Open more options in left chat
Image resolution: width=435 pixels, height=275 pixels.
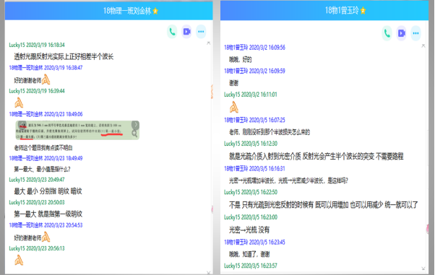201,32
